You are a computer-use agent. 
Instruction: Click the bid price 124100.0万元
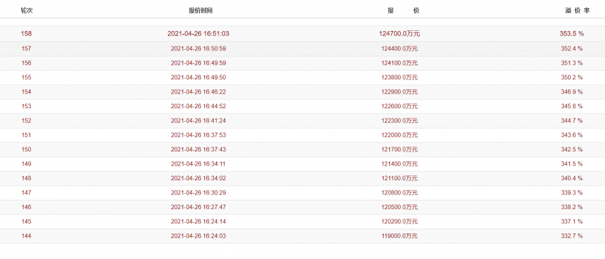400,63
